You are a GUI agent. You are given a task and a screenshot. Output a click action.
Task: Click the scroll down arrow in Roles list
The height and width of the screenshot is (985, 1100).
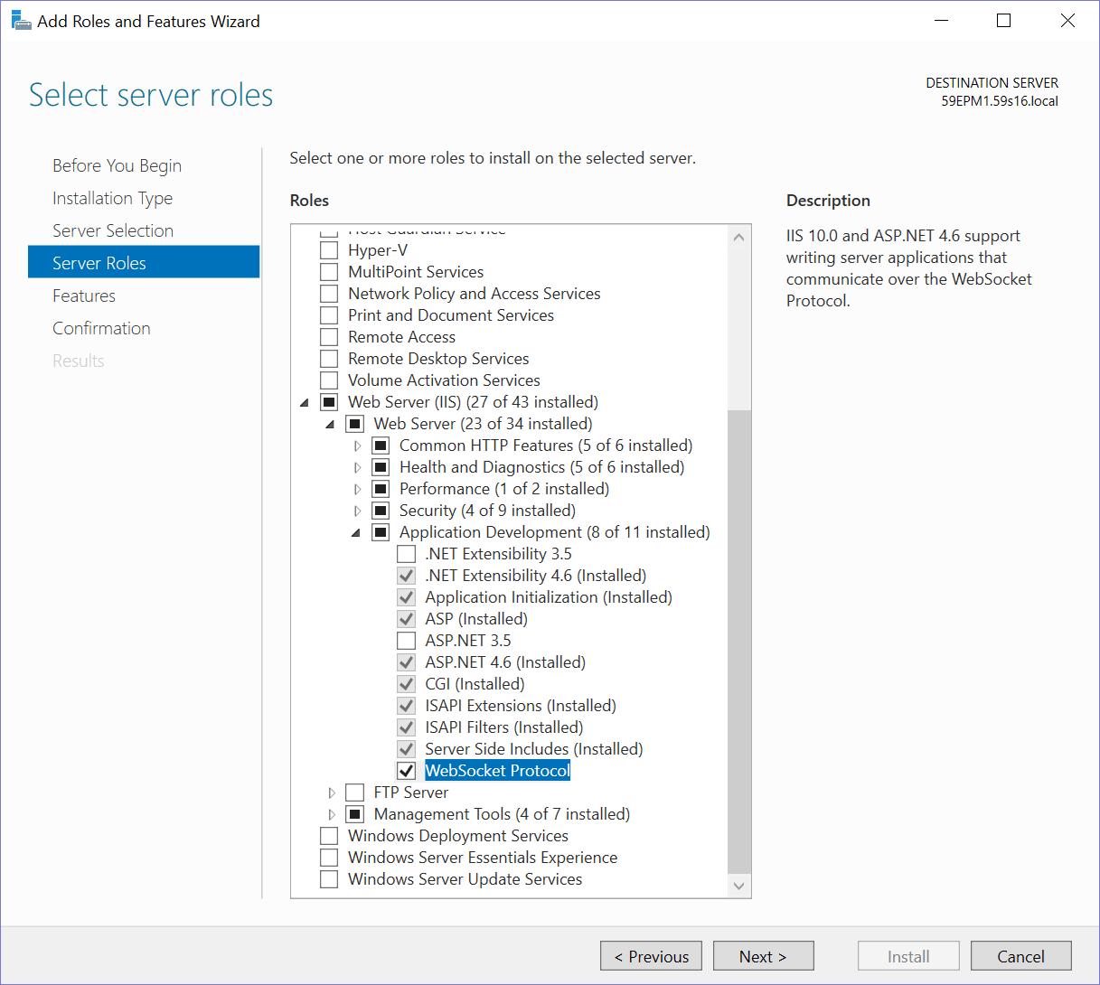pyautogui.click(x=738, y=886)
